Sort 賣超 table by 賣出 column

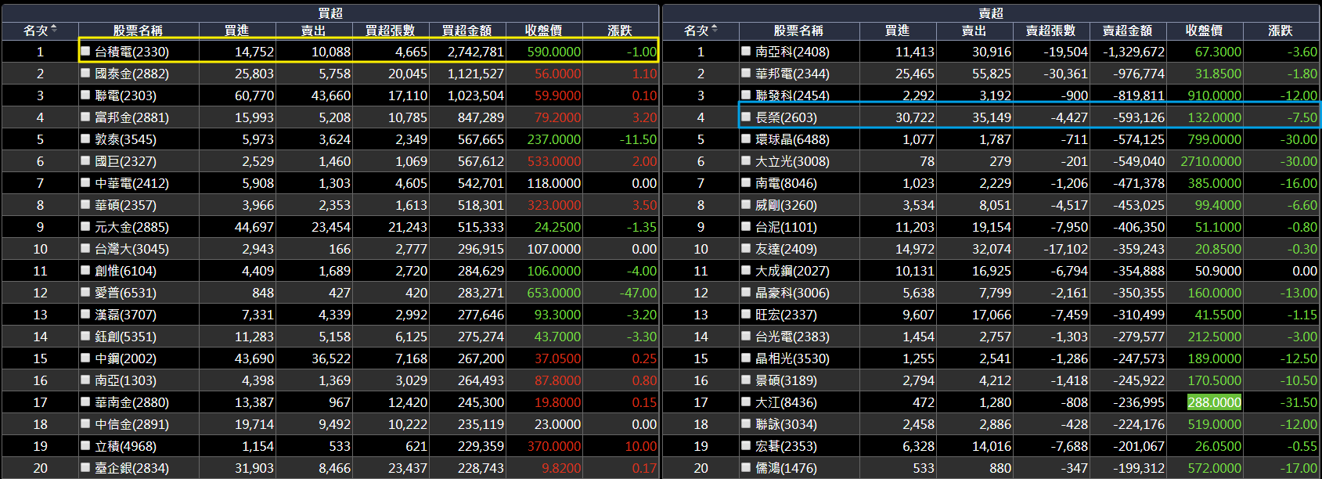974,31
